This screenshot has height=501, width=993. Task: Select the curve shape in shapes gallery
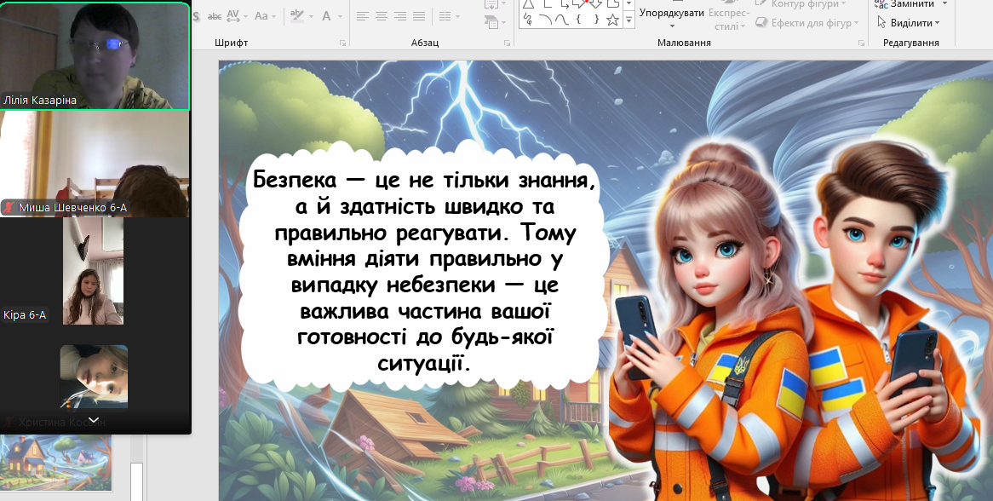[x=561, y=20]
